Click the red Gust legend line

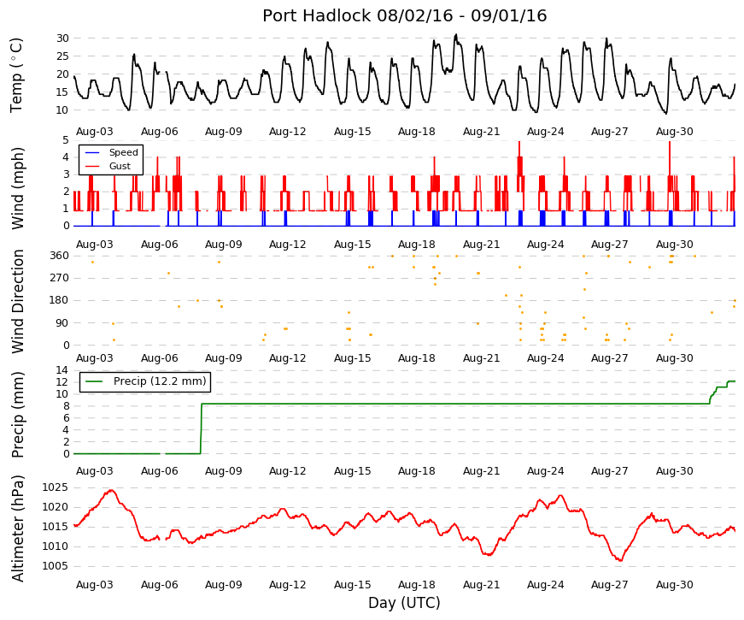(x=92, y=166)
